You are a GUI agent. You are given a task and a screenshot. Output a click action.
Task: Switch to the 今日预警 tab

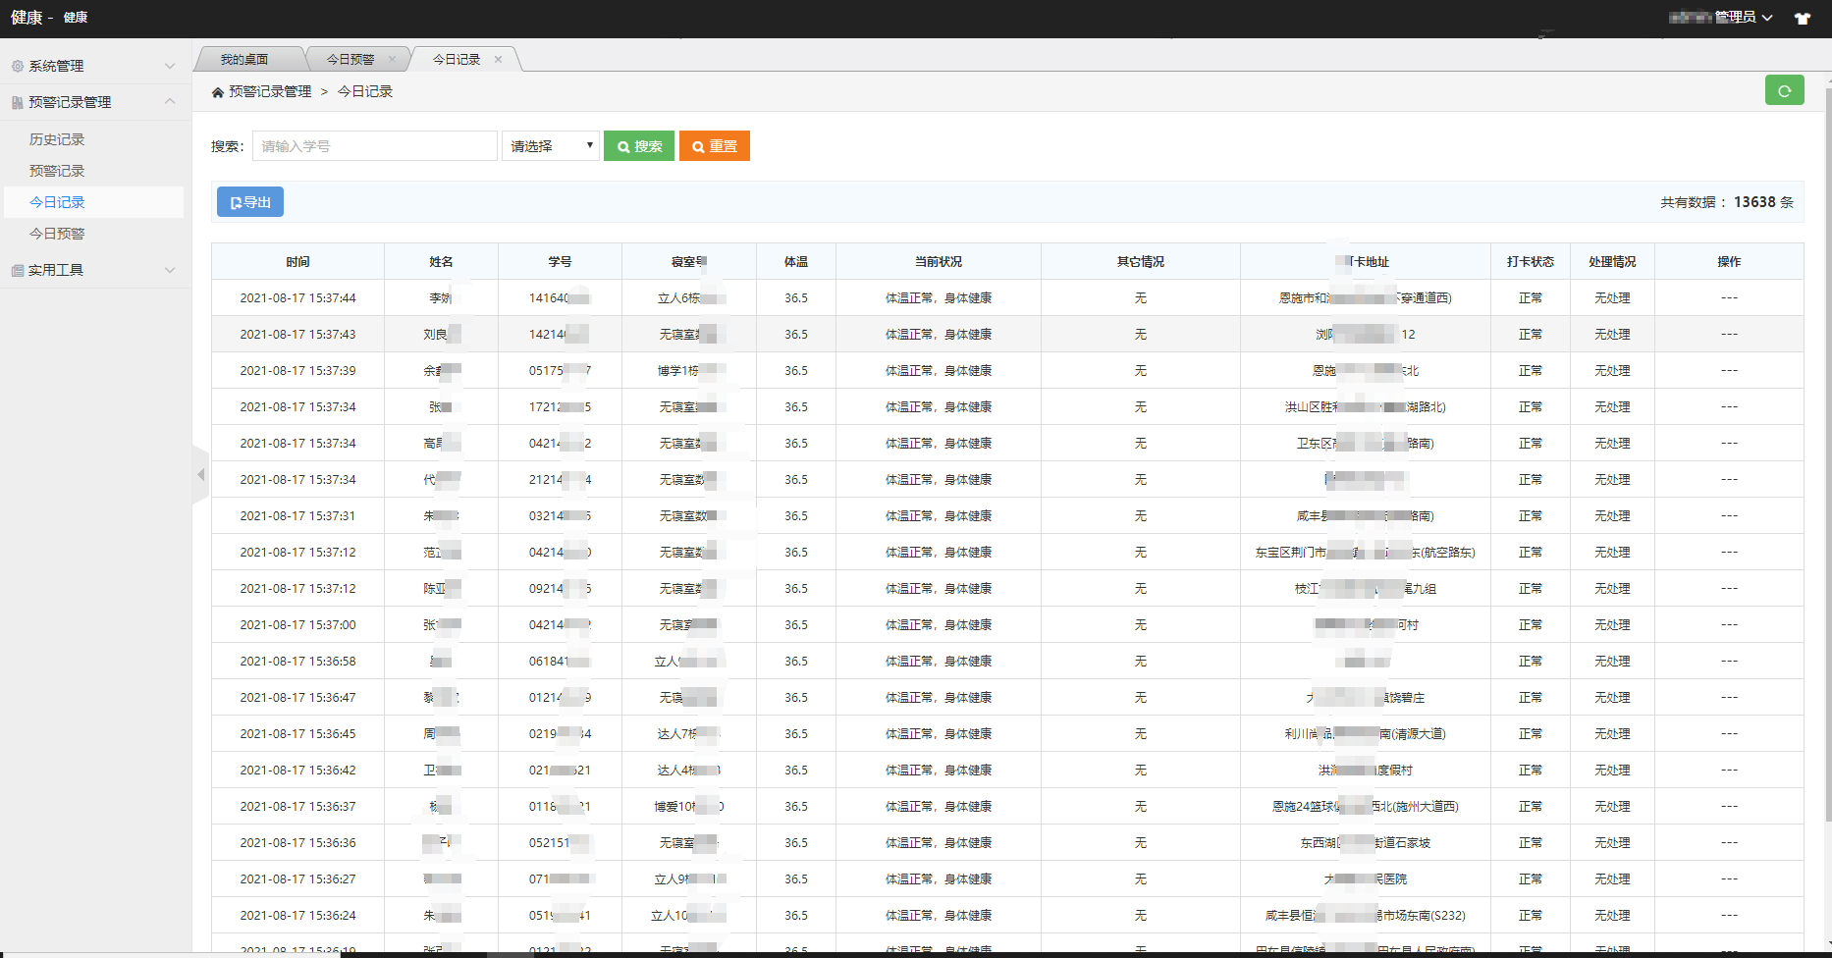350,59
